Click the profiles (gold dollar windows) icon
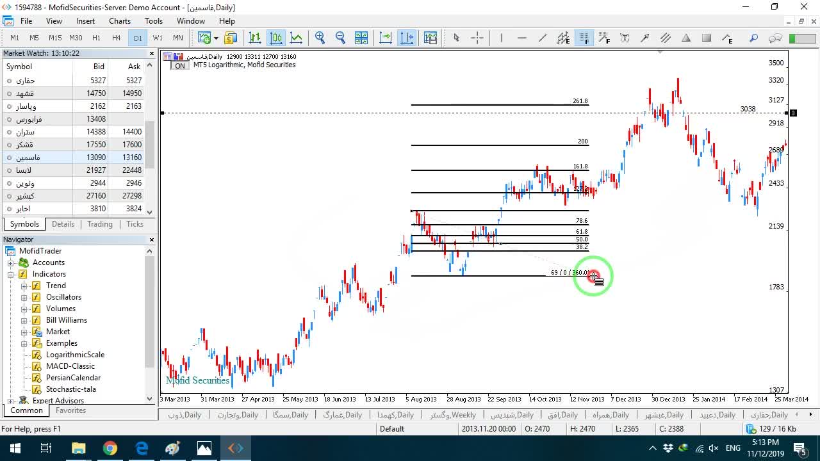Image resolution: width=820 pixels, height=461 pixels. click(231, 38)
